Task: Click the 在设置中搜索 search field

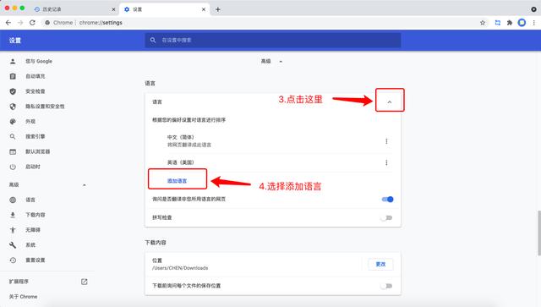Action: coord(273,40)
